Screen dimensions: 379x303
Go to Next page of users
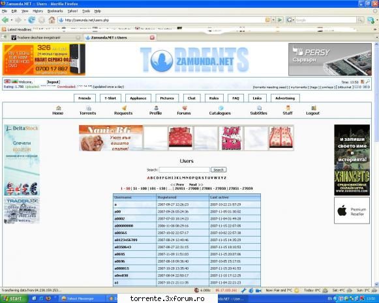point(196,184)
